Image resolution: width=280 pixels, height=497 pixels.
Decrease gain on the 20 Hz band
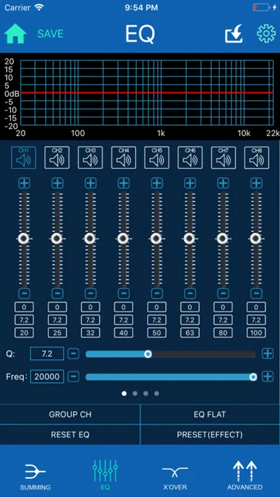24,294
